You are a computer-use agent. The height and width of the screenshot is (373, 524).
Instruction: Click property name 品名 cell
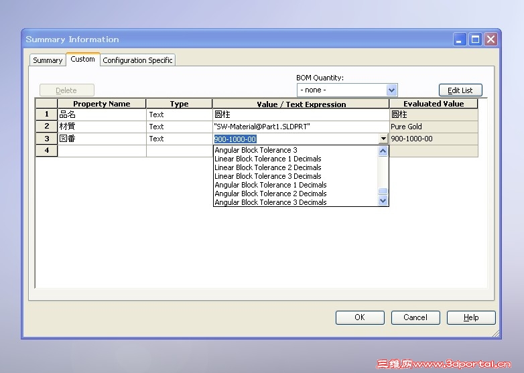point(102,115)
